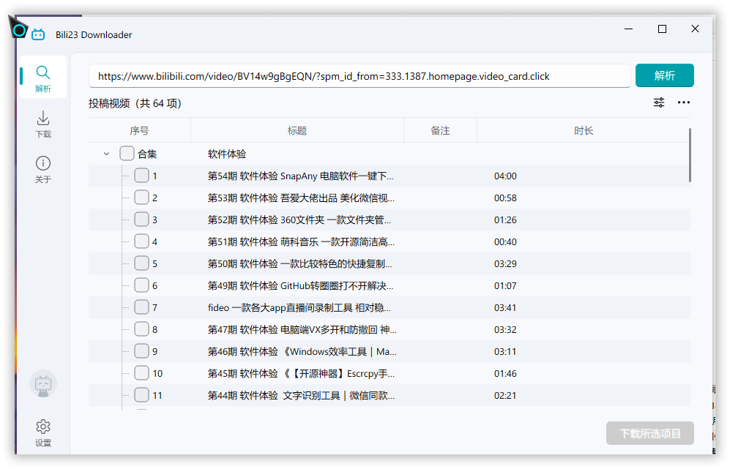Check the 合集 select-all checkbox
The image size is (730, 469).
(x=127, y=154)
